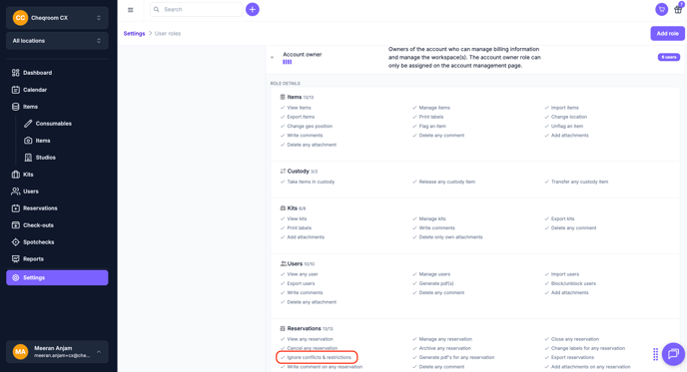Image resolution: width=687 pixels, height=372 pixels.
Task: Click the Add role button
Action: 667,33
